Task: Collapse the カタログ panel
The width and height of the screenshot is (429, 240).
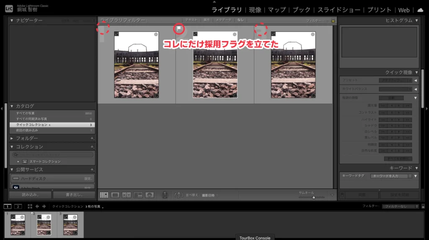Action: tap(12, 106)
